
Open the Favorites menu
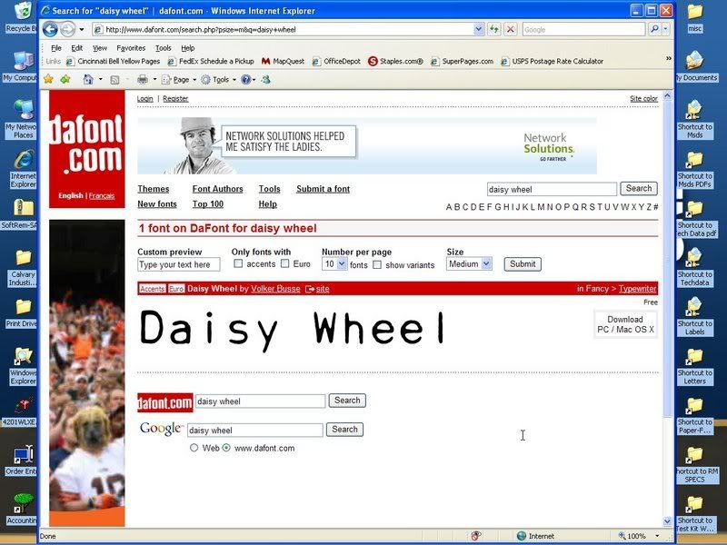click(x=131, y=48)
